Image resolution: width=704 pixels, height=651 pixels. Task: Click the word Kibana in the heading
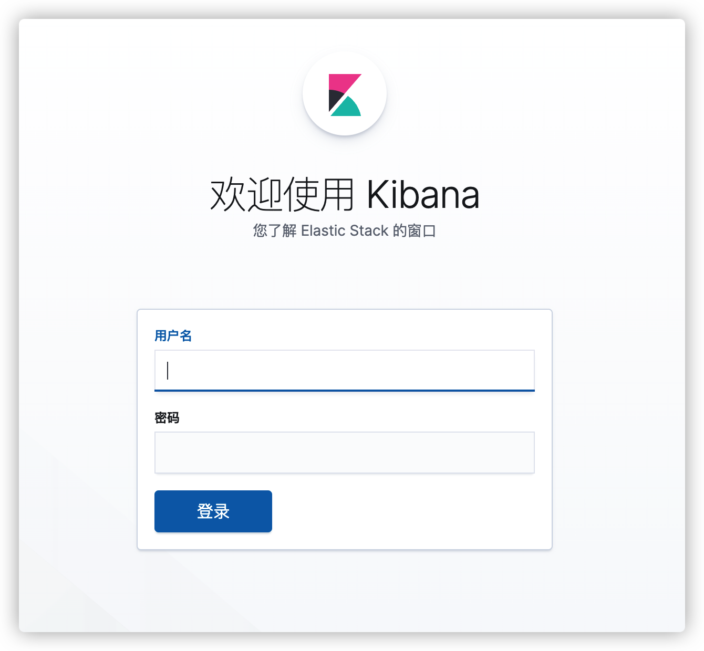[x=423, y=195]
